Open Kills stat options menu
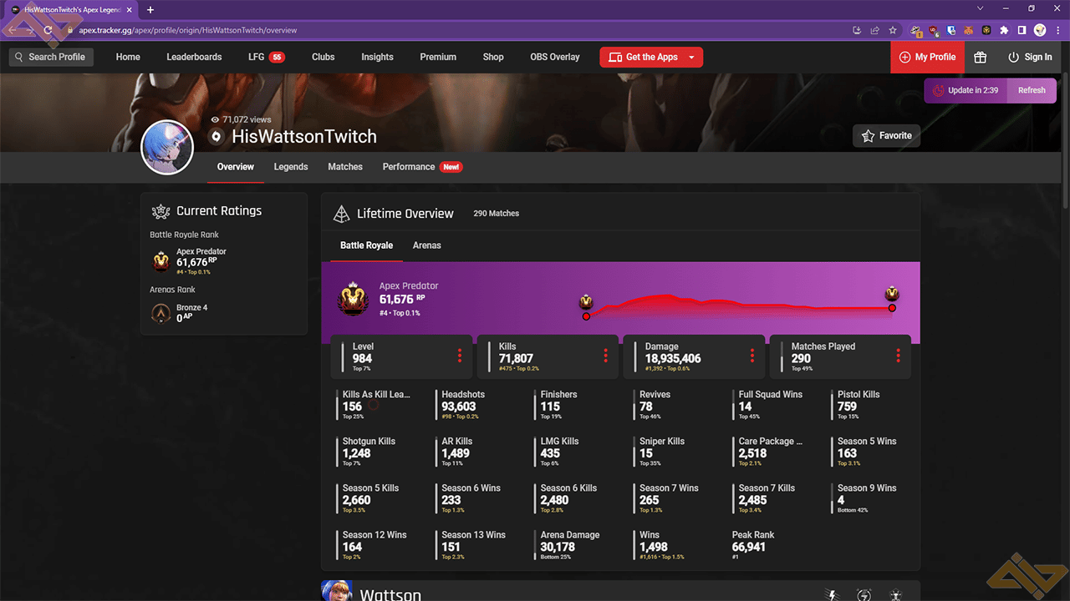The height and width of the screenshot is (601, 1070). pos(605,356)
